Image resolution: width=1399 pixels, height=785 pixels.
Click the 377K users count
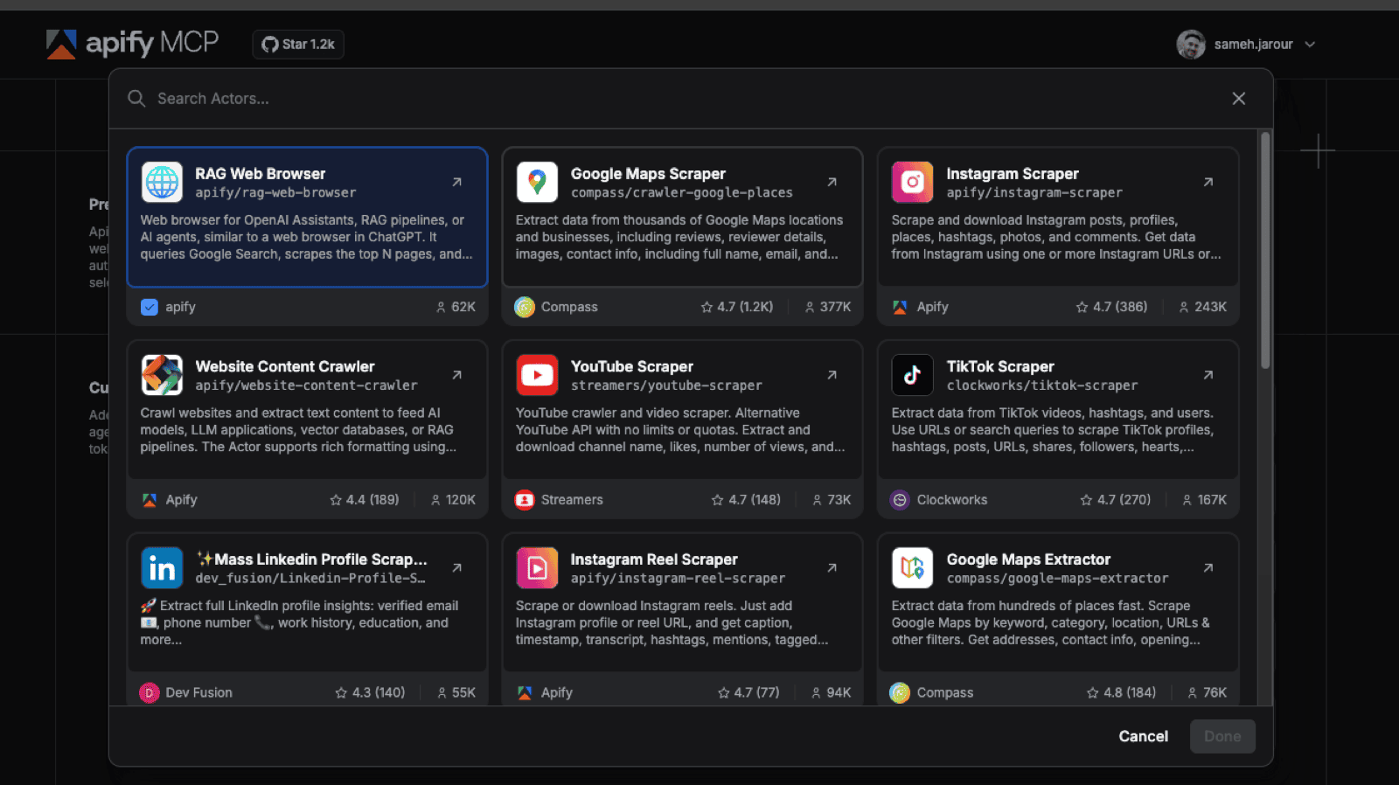click(x=828, y=307)
